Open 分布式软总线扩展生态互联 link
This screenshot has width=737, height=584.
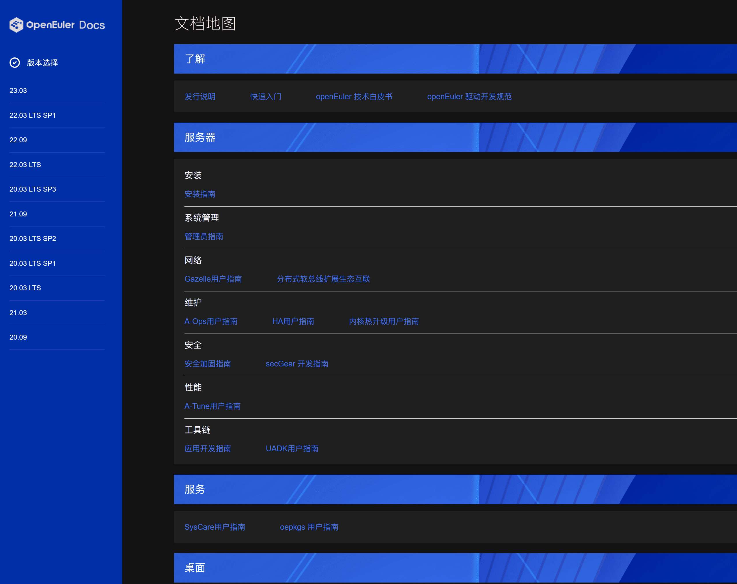pyautogui.click(x=323, y=279)
